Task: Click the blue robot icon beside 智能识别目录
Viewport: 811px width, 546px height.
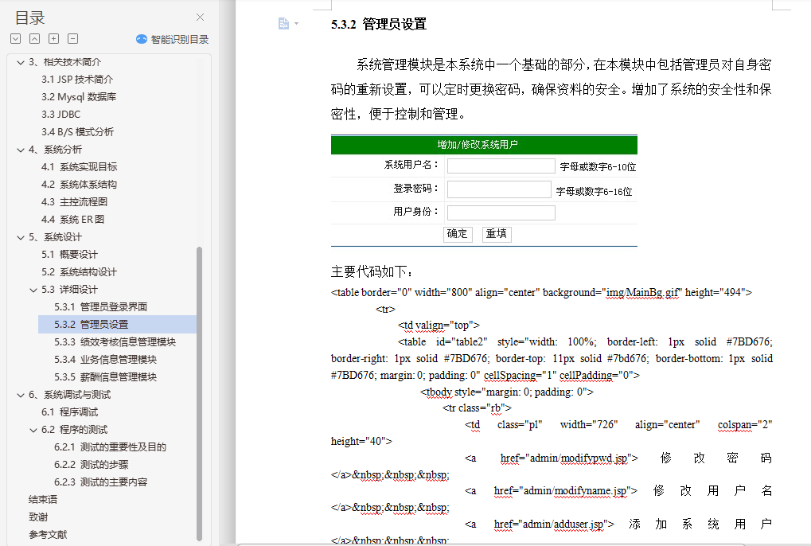Action: (x=141, y=39)
